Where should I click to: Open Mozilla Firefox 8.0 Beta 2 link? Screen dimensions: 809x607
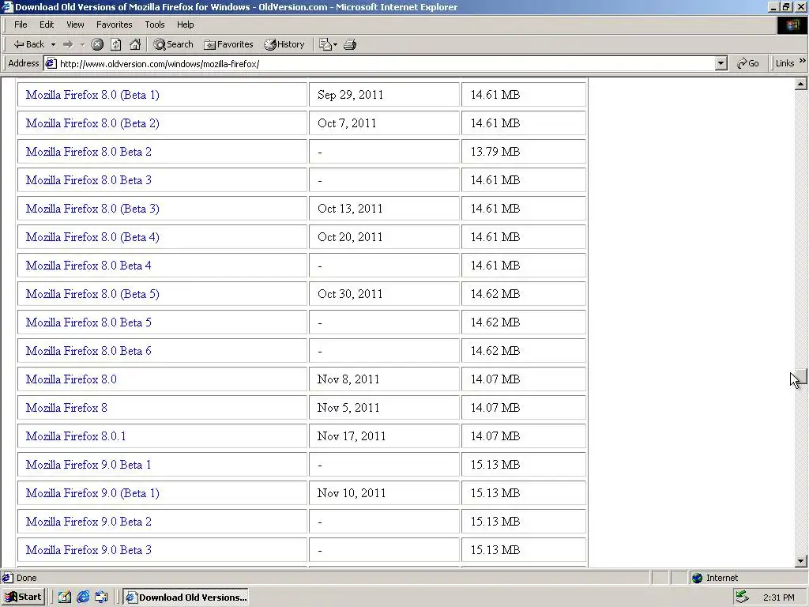pyautogui.click(x=88, y=152)
